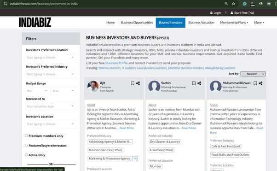Viewport: 277px width, 171px height.
Task: Click the Login link
Action: [217, 13]
